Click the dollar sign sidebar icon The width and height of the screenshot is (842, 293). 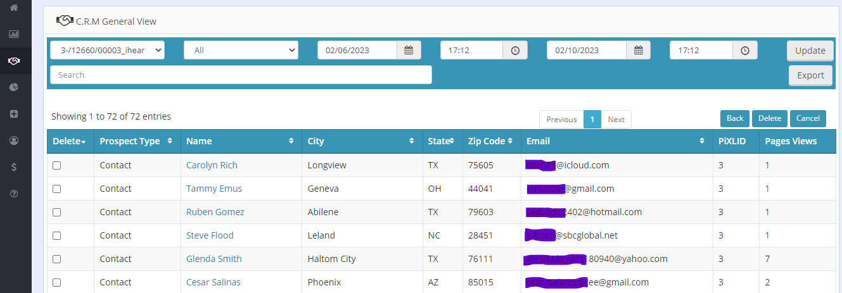(13, 167)
